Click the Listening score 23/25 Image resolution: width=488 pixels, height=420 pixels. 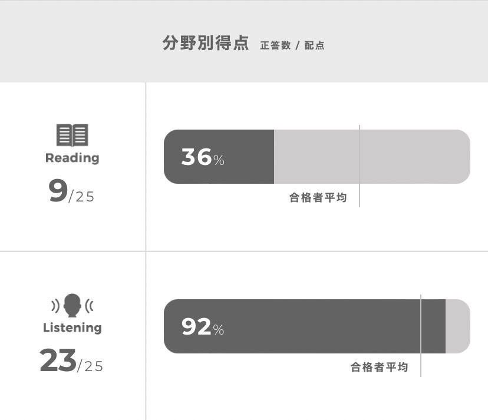pyautogui.click(x=71, y=361)
